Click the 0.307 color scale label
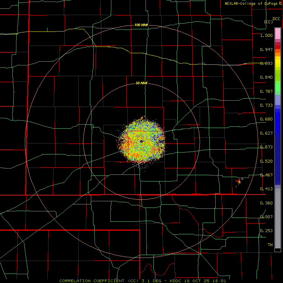 266,217
